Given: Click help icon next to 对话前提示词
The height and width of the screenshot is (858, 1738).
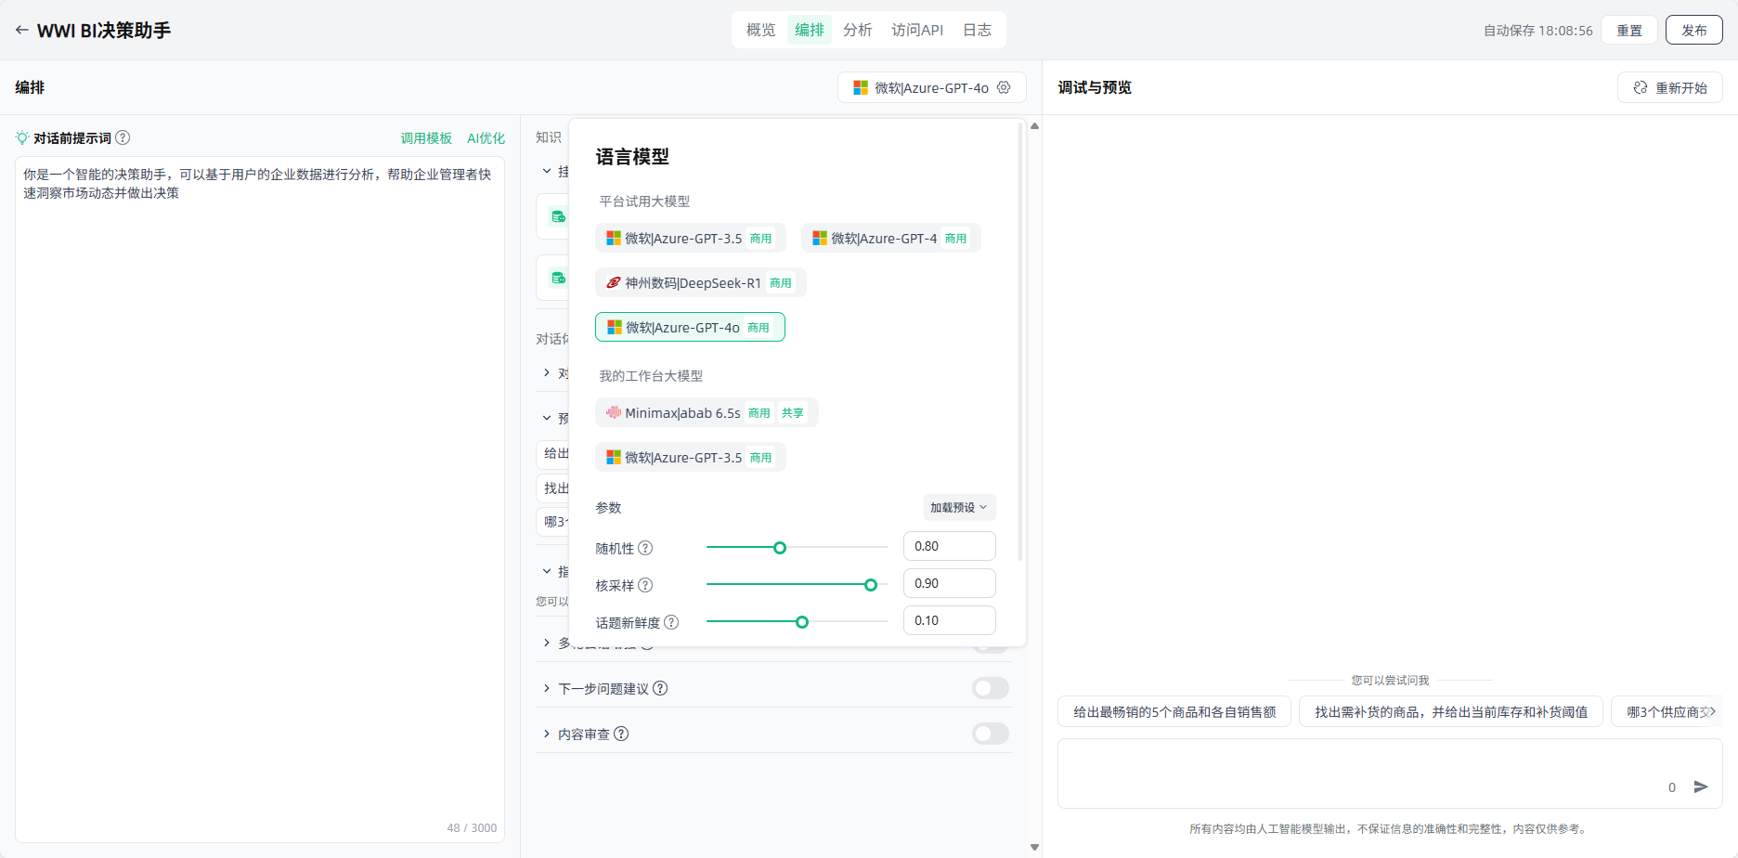Looking at the screenshot, I should pos(123,137).
